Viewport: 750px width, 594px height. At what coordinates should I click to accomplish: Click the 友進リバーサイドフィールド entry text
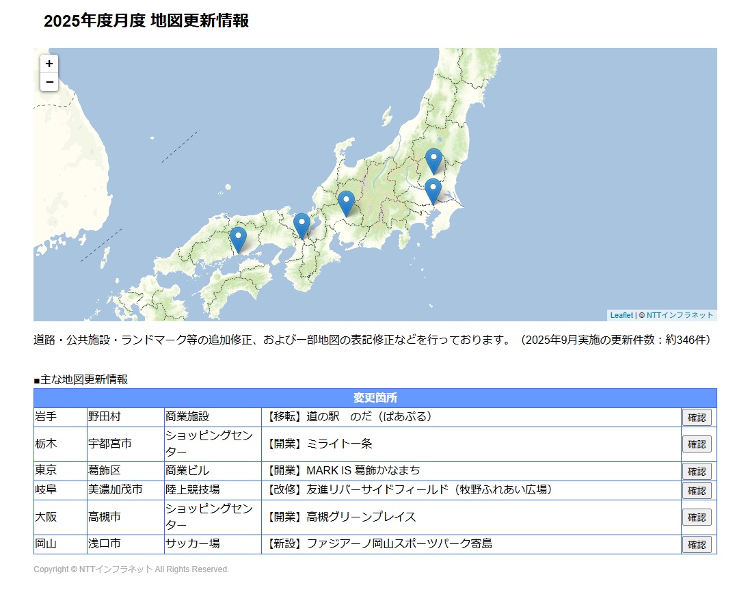point(377,489)
